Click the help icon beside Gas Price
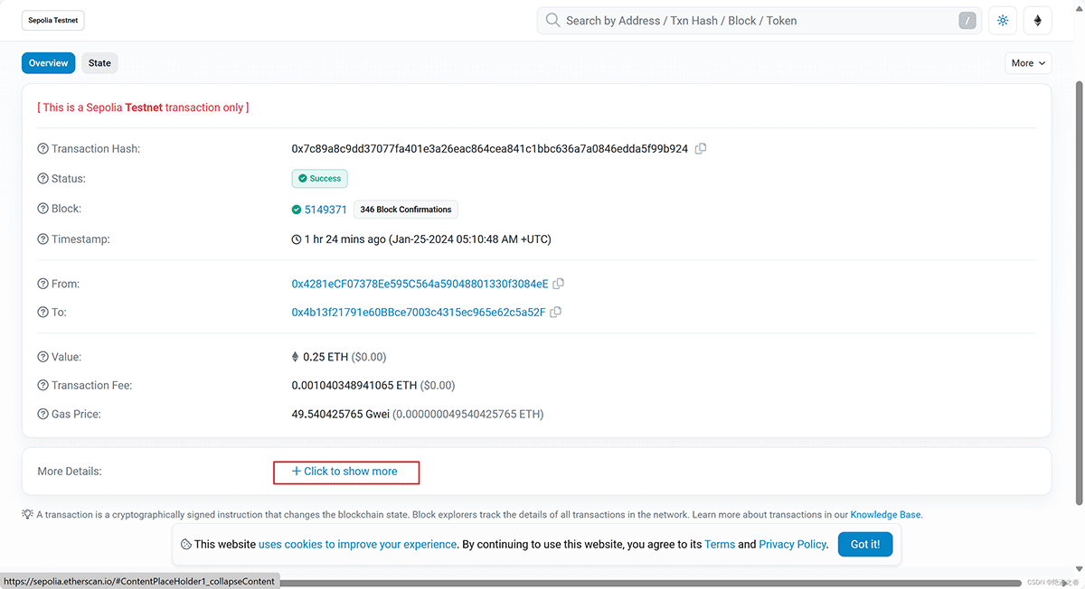This screenshot has height=589, width=1085. tap(42, 415)
